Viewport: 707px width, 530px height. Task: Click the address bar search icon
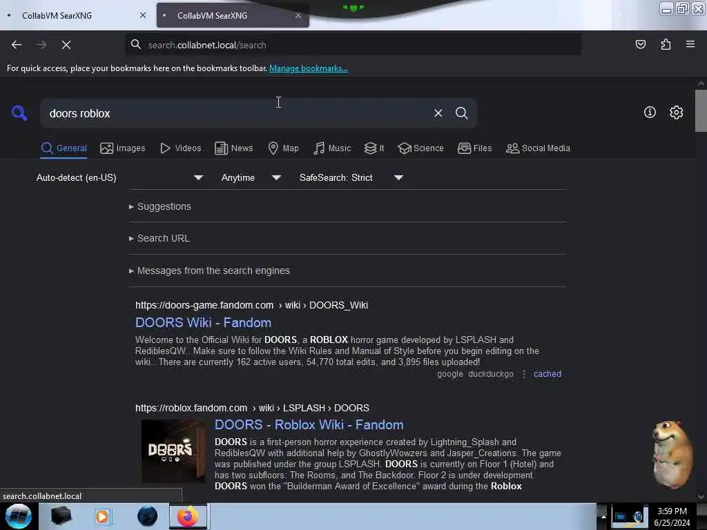click(x=136, y=44)
